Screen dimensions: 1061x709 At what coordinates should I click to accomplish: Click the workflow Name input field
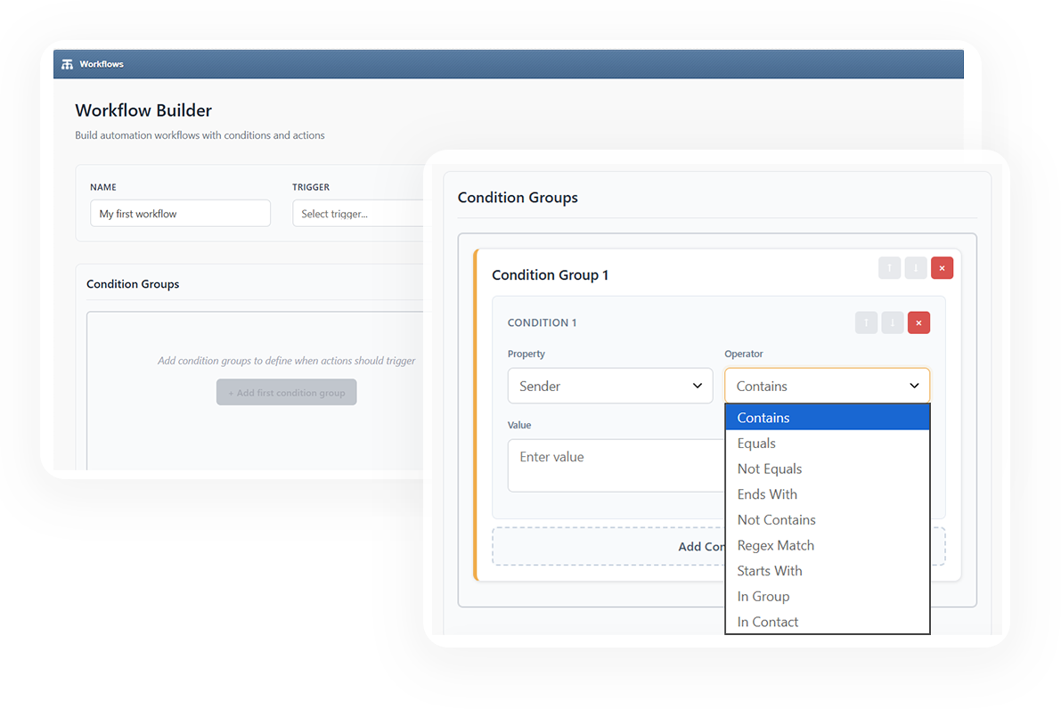pyautogui.click(x=180, y=214)
